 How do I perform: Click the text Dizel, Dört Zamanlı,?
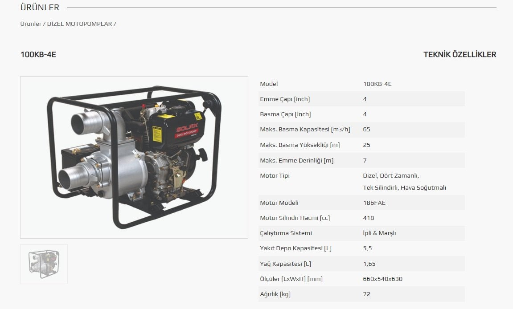(x=391, y=176)
